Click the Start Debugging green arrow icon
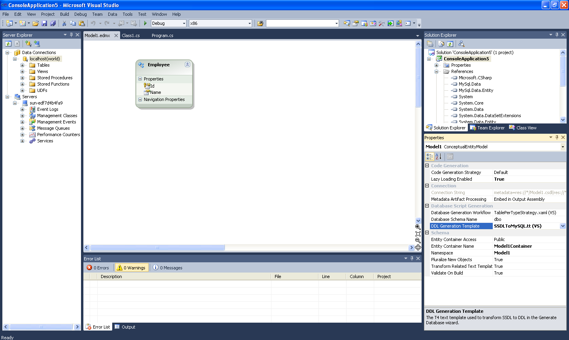This screenshot has height=340, width=569. point(145,23)
